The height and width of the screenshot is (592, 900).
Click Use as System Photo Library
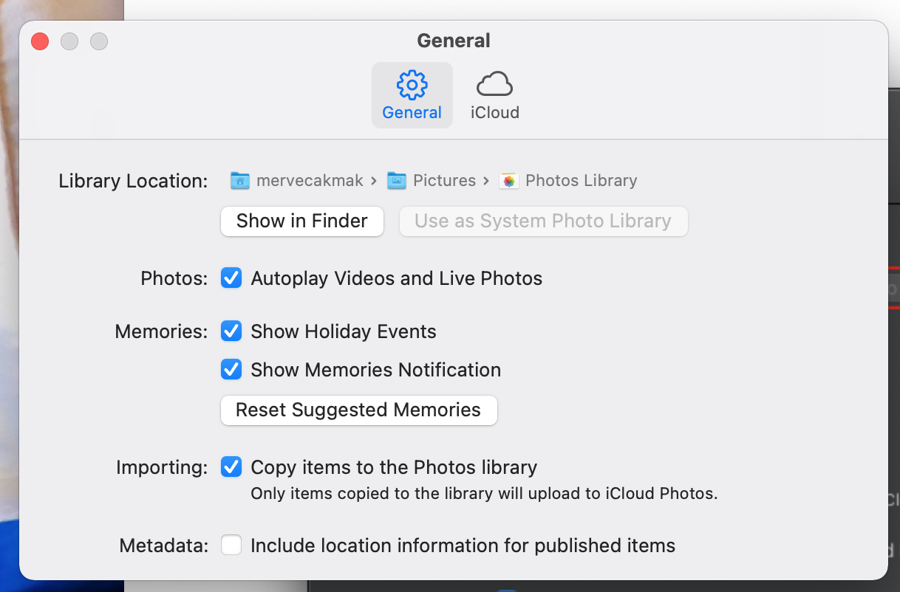point(543,221)
